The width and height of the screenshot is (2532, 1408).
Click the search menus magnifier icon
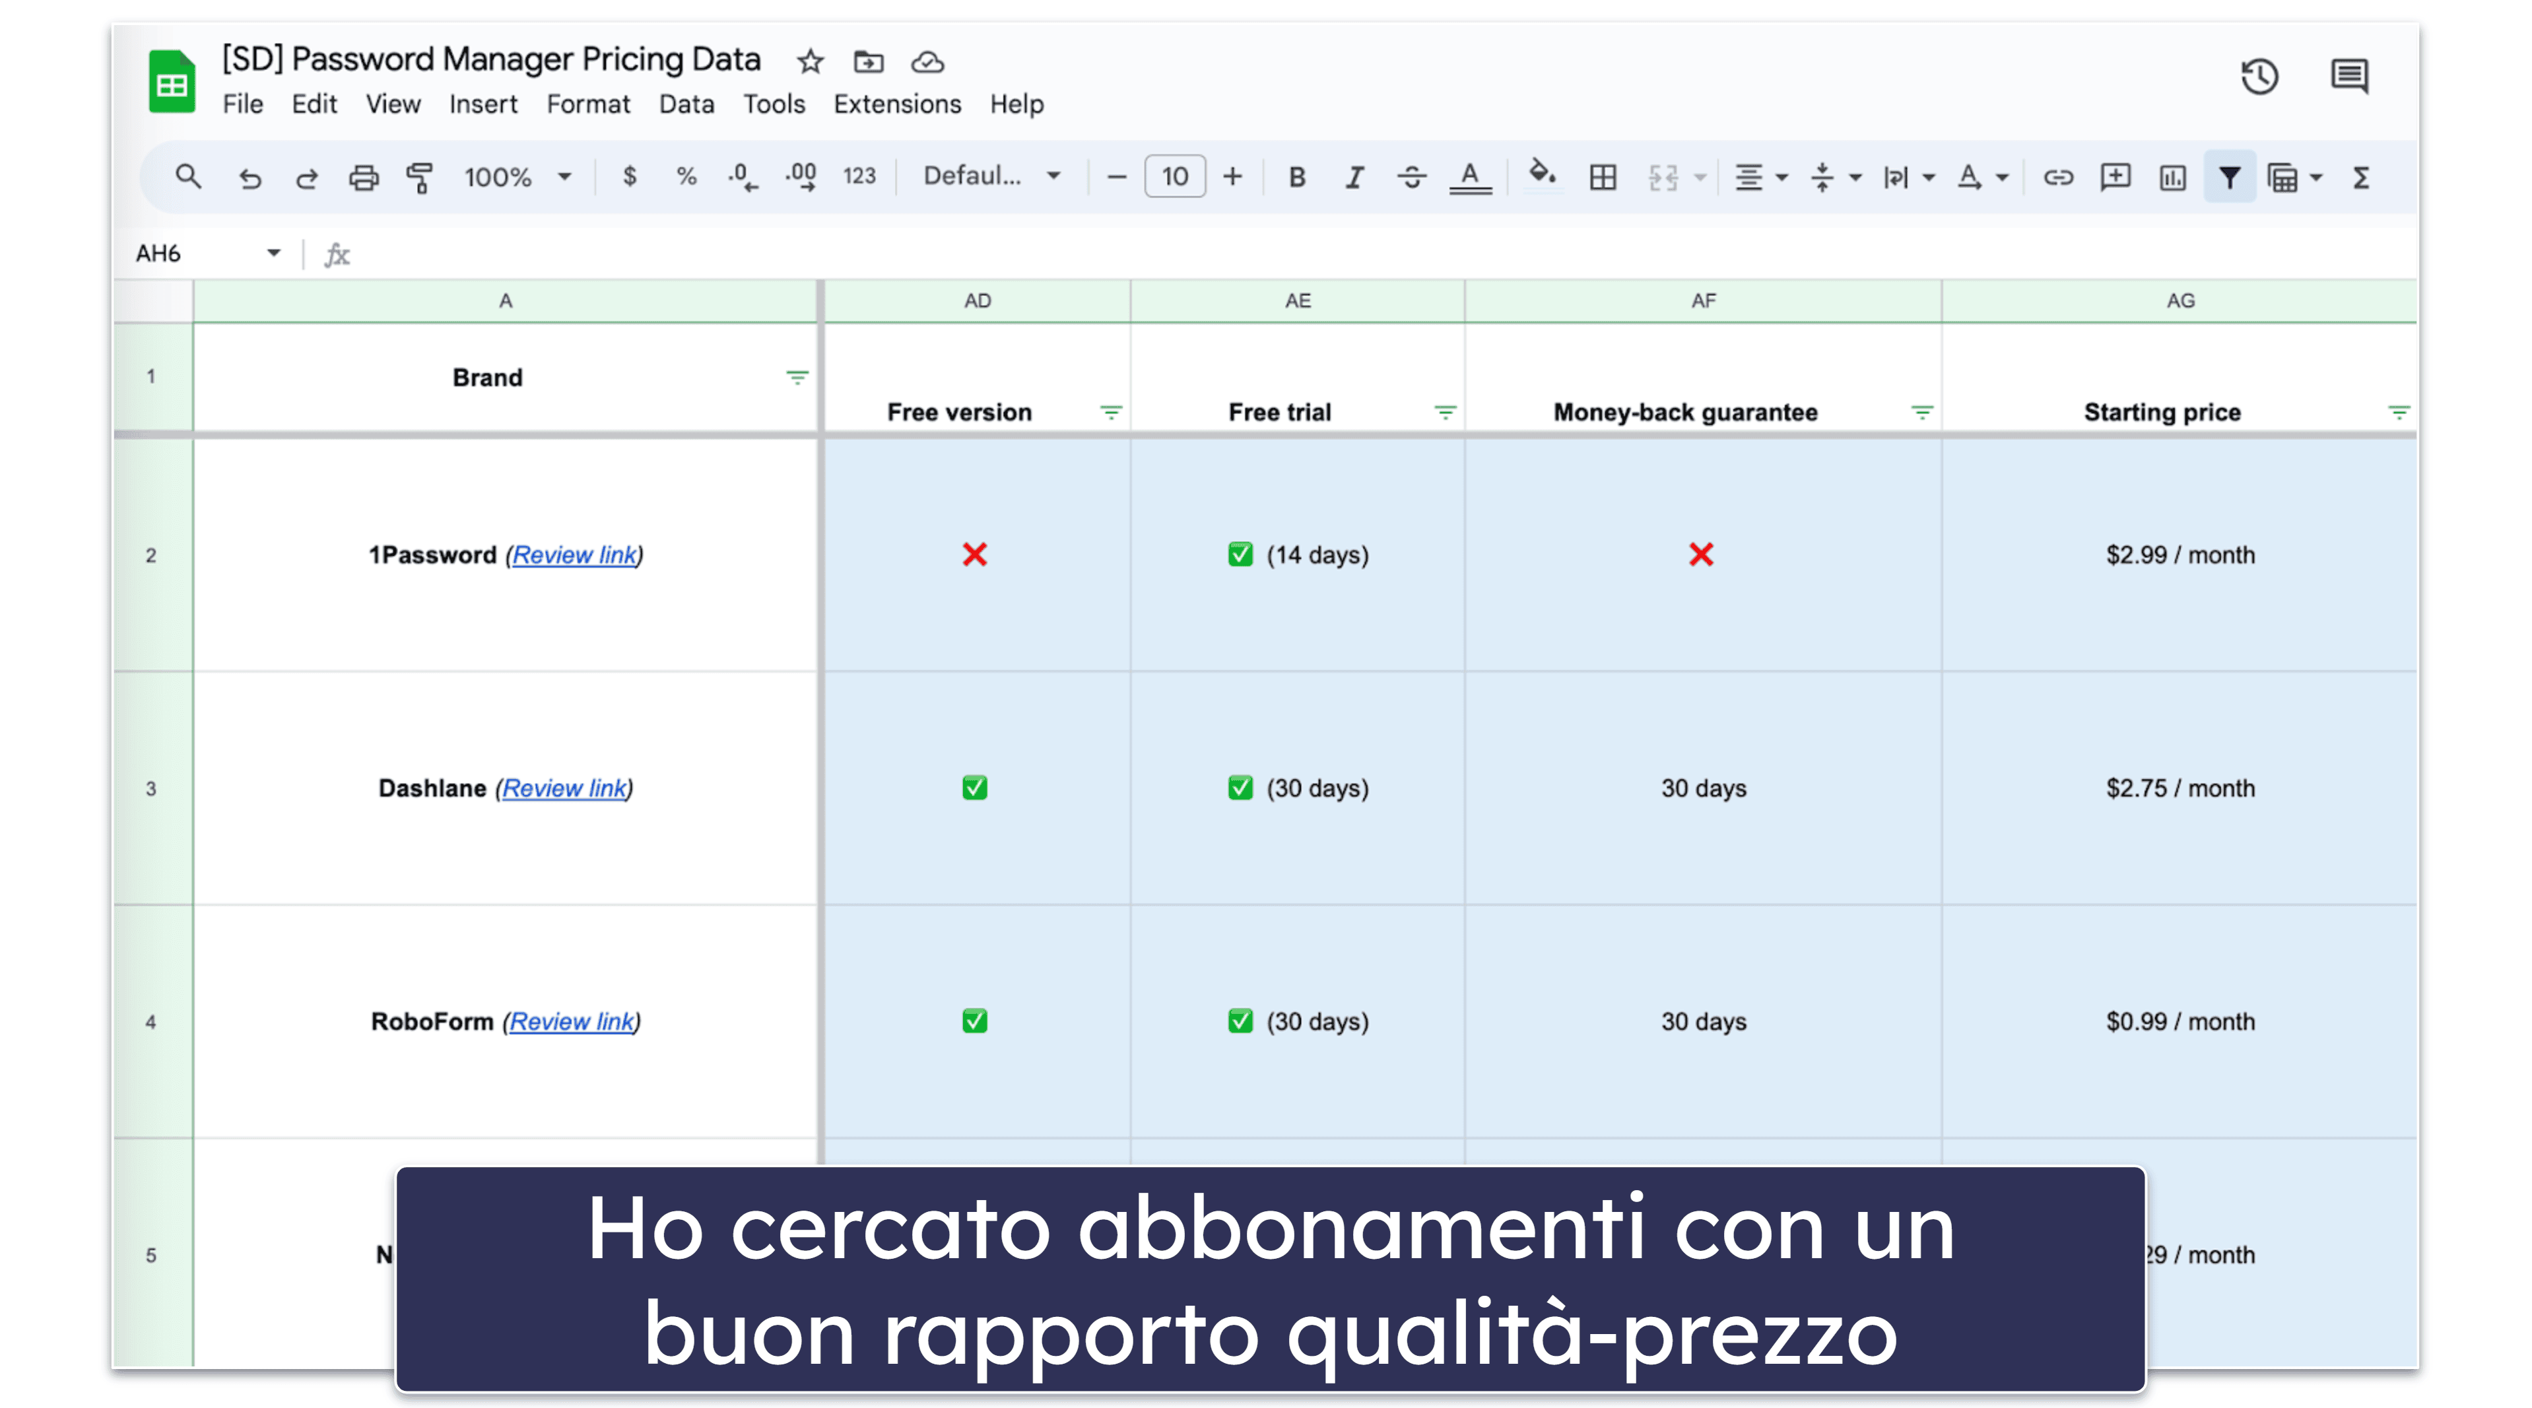187,177
